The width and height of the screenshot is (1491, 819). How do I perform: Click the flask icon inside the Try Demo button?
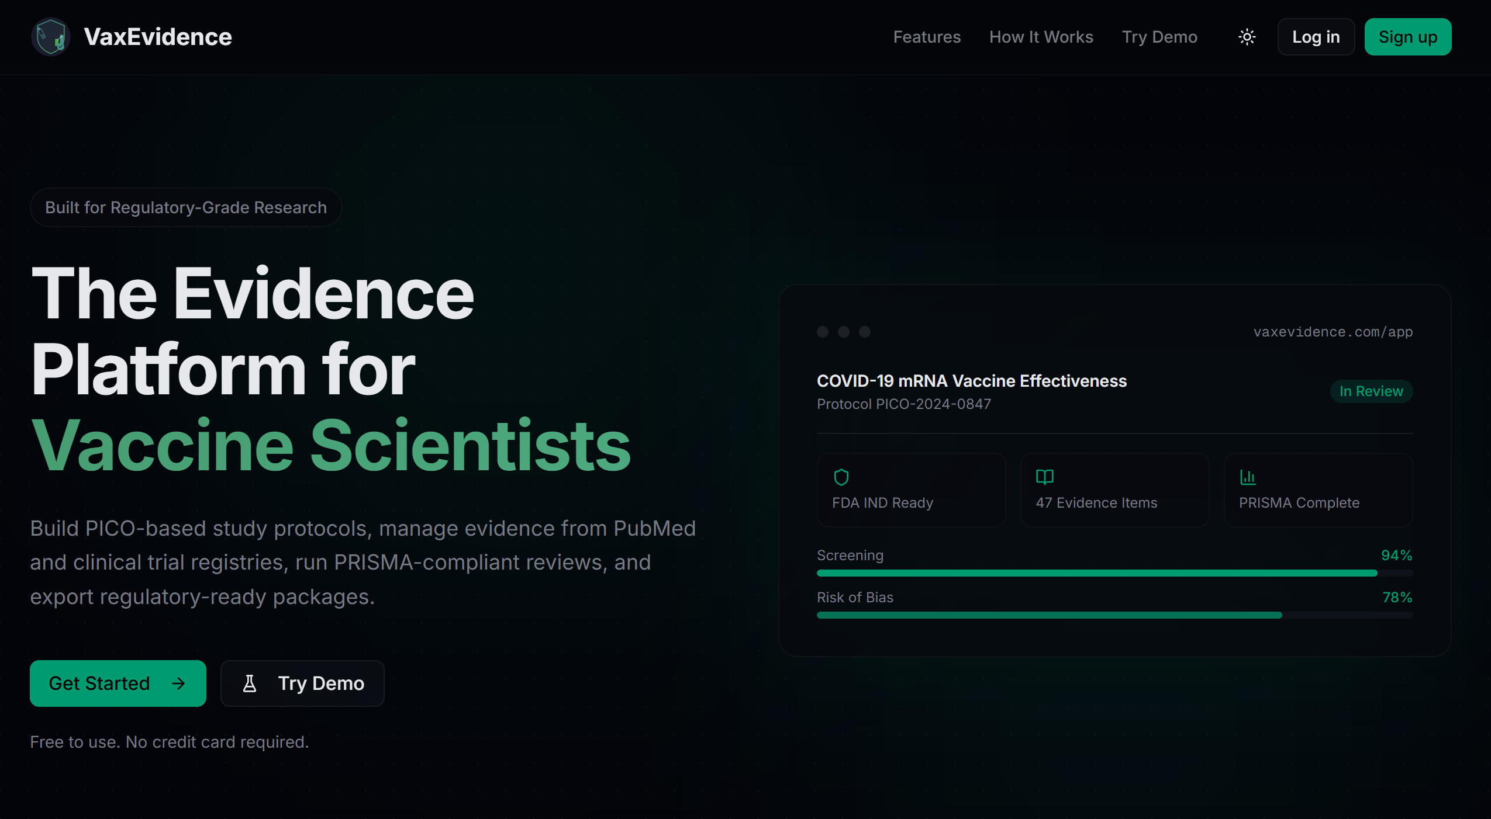pyautogui.click(x=251, y=683)
